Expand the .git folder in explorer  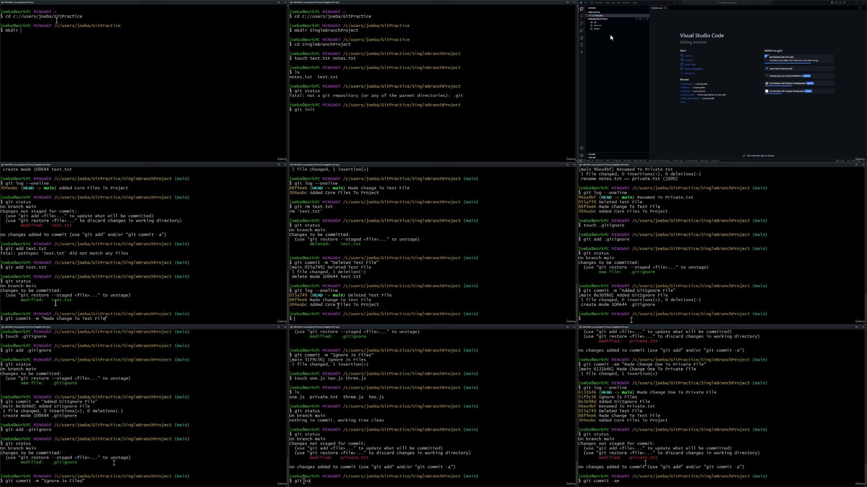[x=595, y=22]
